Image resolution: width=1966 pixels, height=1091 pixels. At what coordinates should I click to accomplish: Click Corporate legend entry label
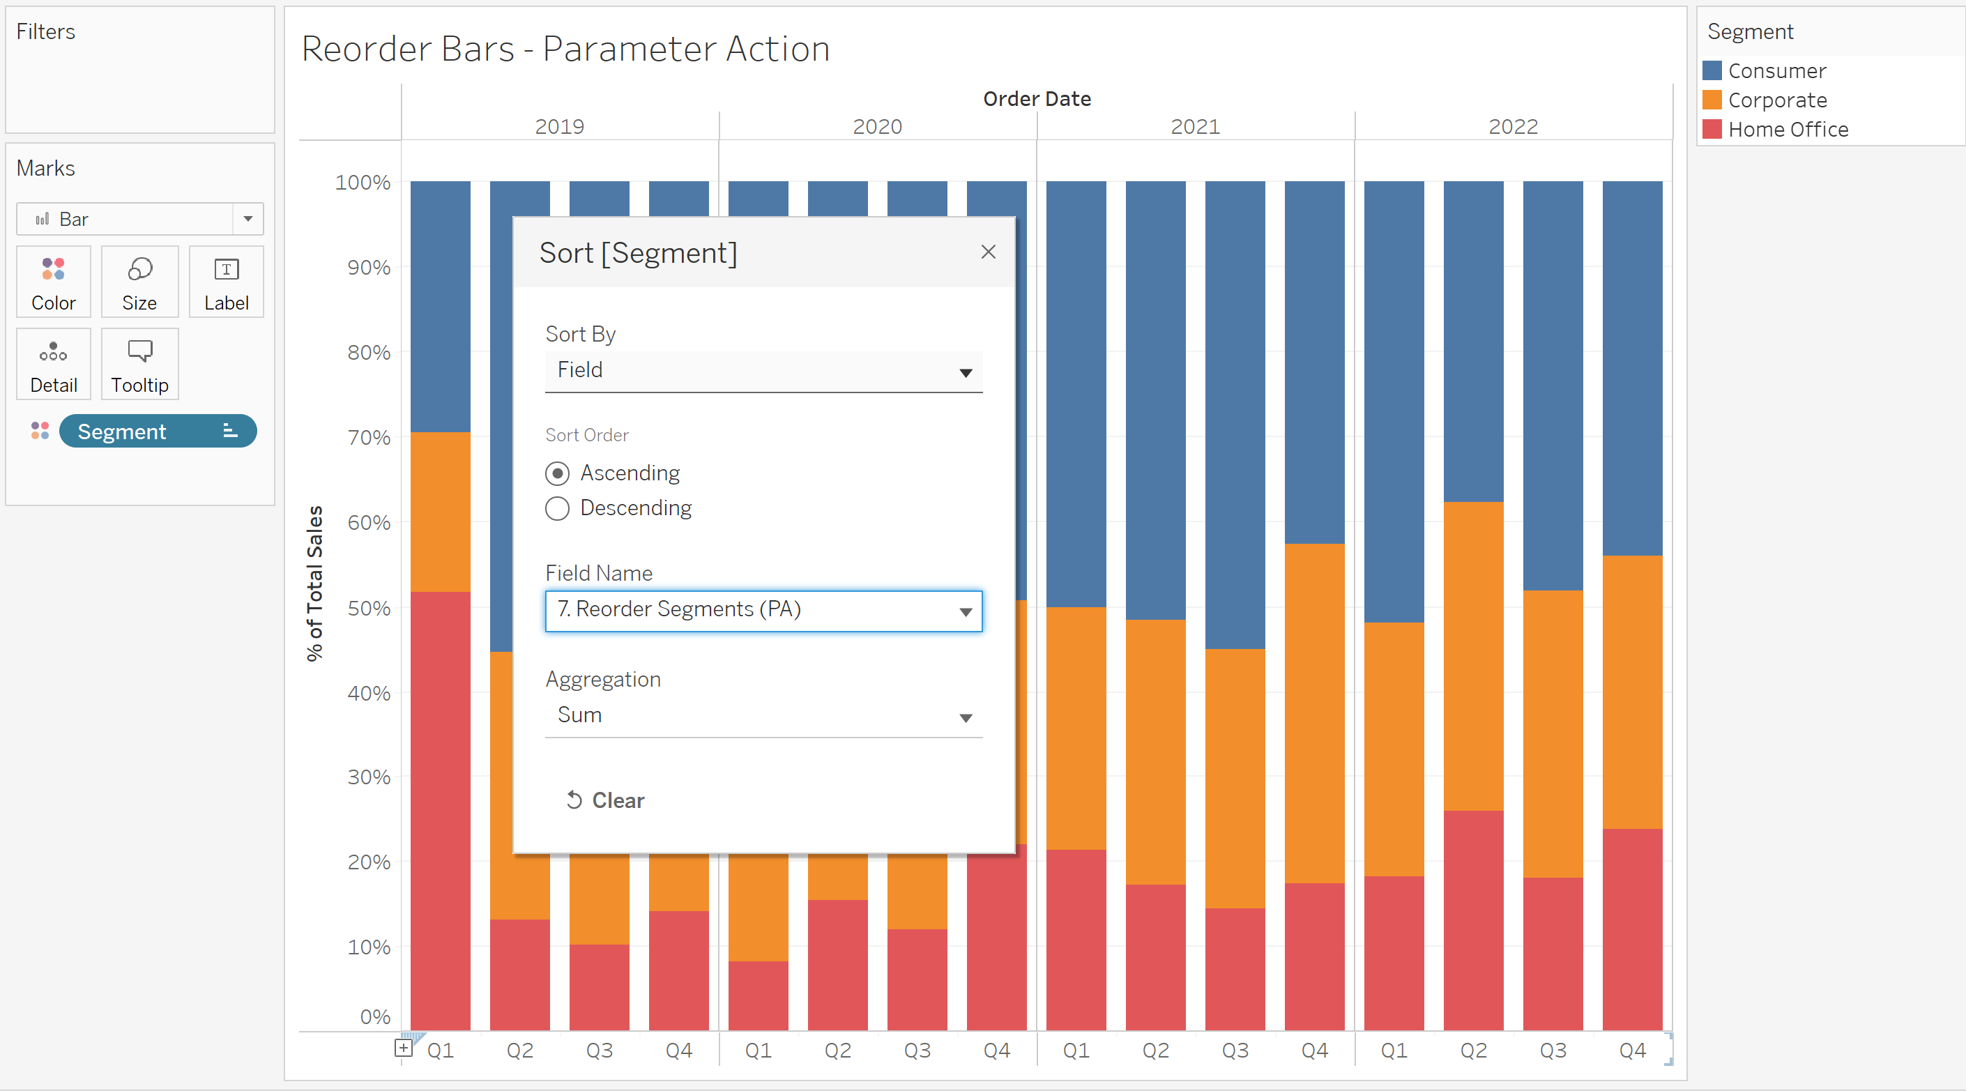tap(1777, 100)
